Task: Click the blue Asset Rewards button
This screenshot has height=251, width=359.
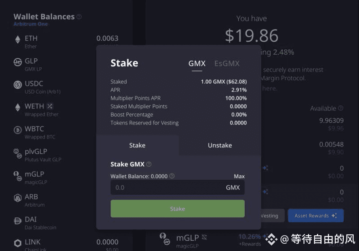Action: point(315,216)
